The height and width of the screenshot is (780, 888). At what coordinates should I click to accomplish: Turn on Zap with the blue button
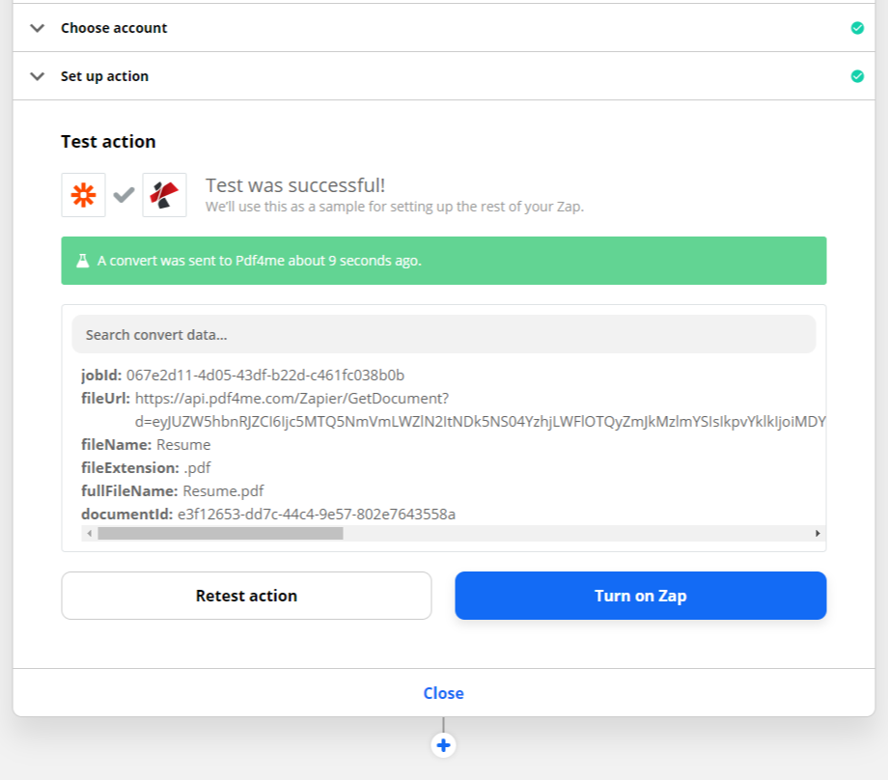coord(640,596)
